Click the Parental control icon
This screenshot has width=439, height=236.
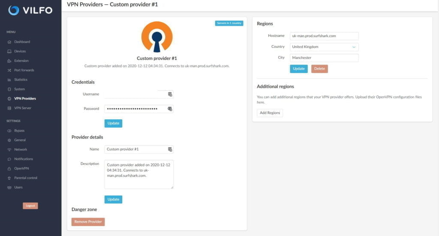[x=9, y=178]
